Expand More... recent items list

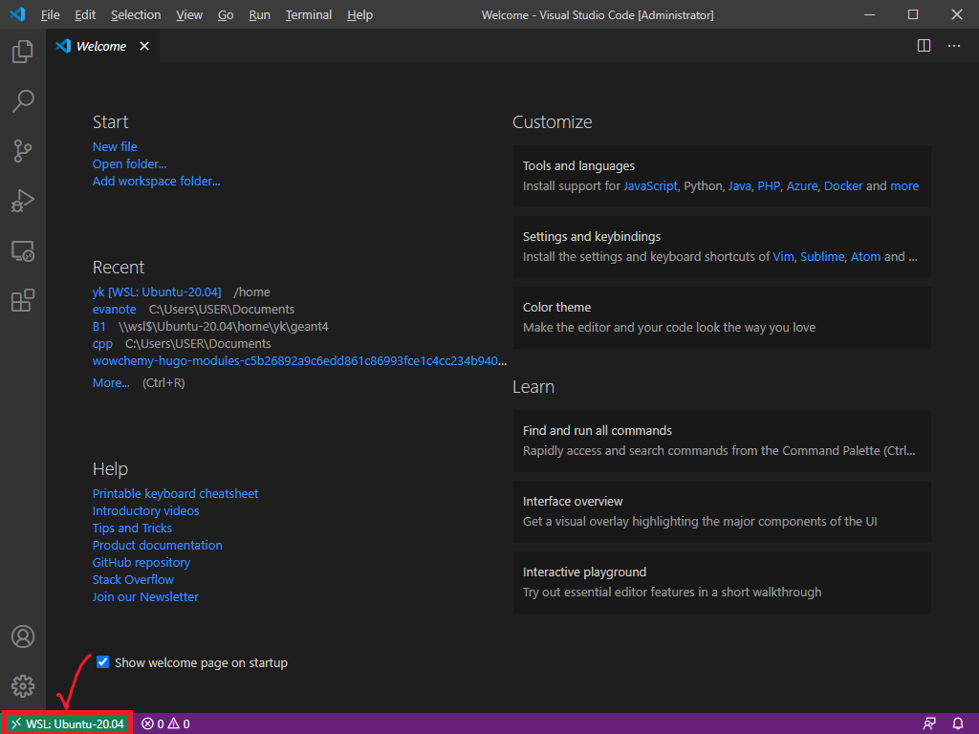111,383
